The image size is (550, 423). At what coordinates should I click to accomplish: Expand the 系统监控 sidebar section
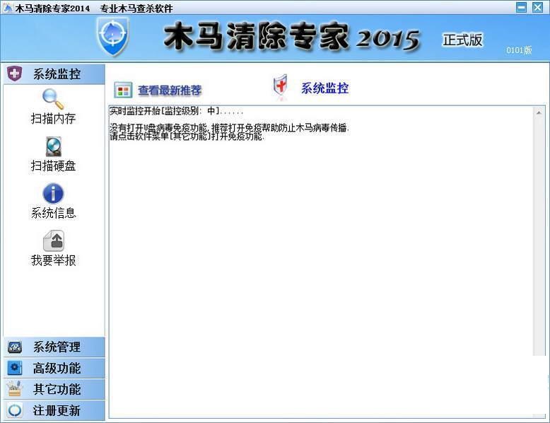pyautogui.click(x=54, y=74)
